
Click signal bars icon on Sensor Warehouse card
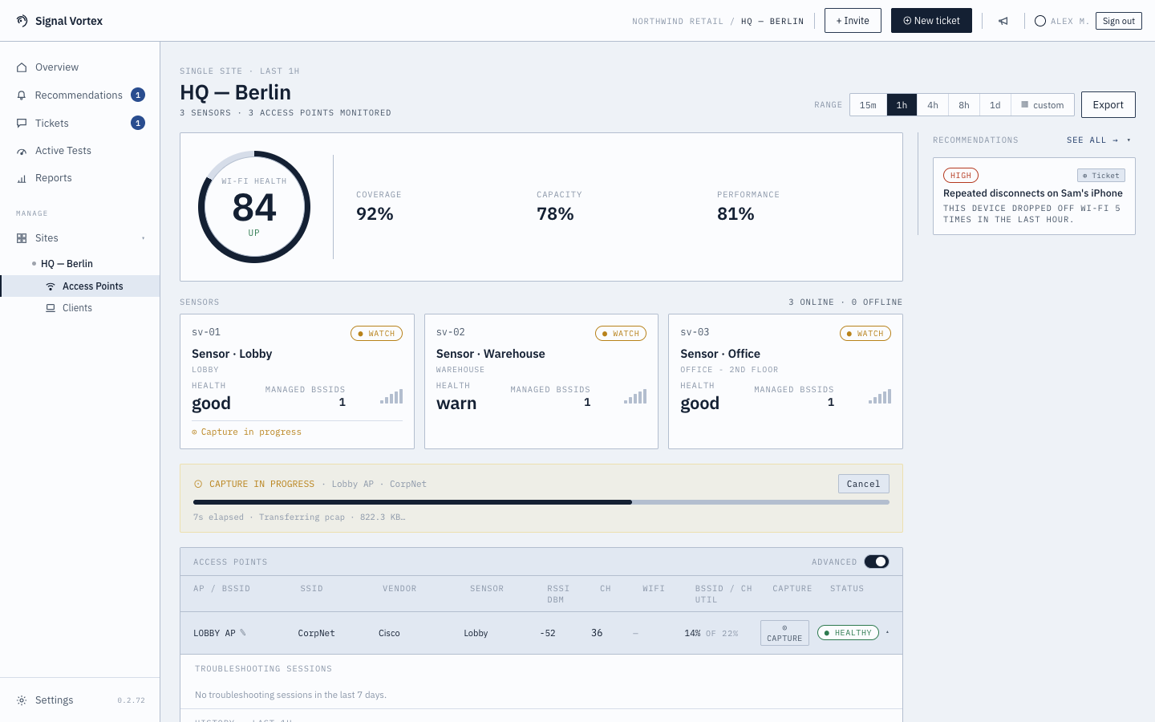pyautogui.click(x=635, y=396)
